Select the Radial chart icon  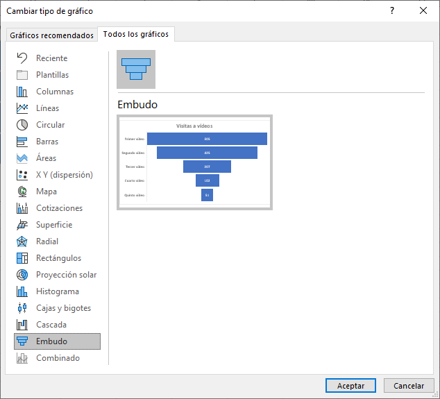click(22, 241)
